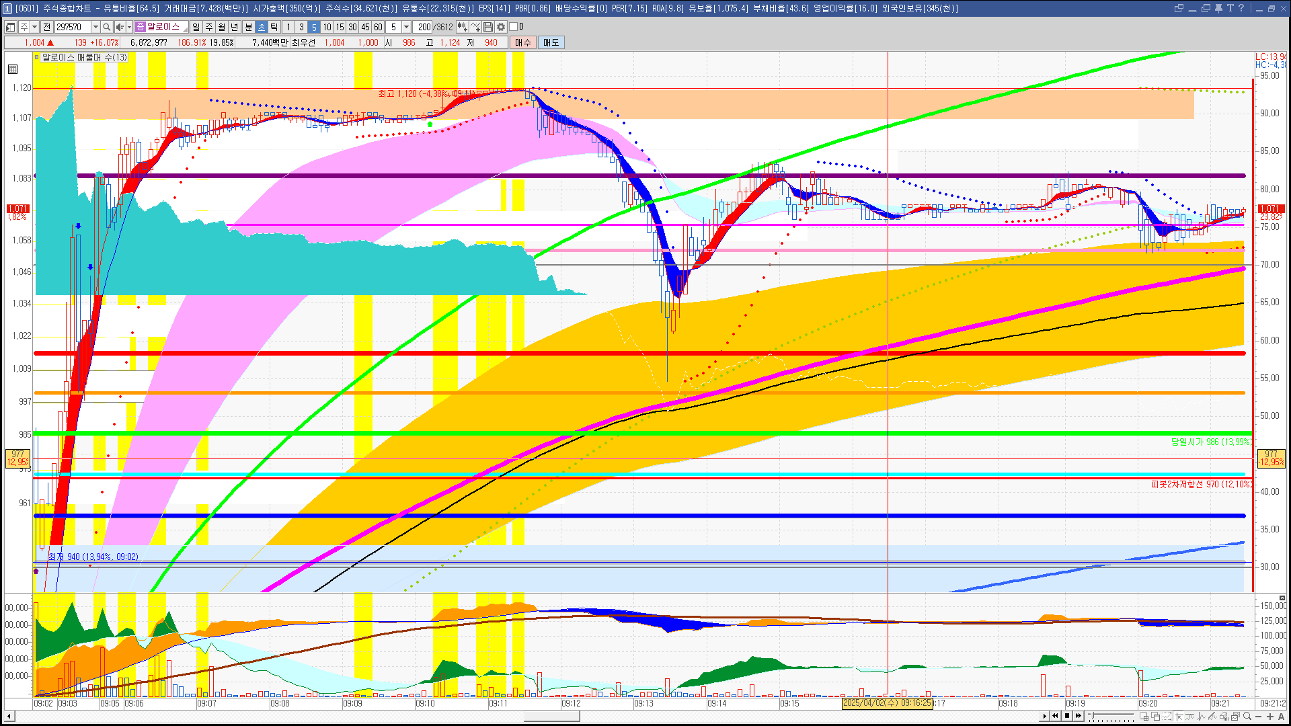Click the candlestick add-indicator toolbar icon
This screenshot has height=726, width=1291.
pos(462,27)
